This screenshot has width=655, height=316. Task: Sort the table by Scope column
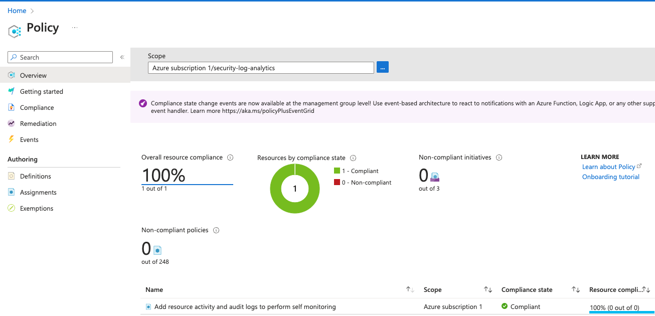point(487,290)
